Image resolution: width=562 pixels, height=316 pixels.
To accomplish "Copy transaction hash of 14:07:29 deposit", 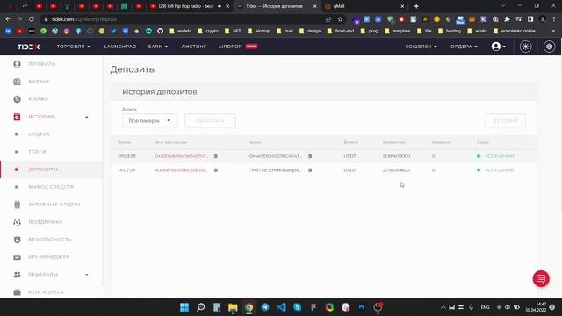I will pos(216,170).
